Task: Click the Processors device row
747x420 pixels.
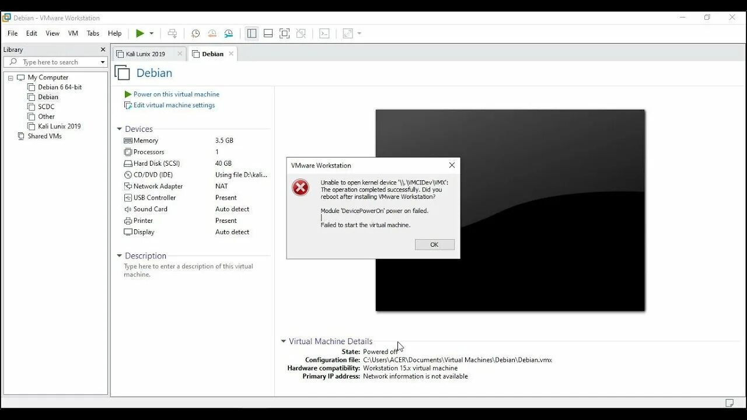Action: (x=196, y=152)
